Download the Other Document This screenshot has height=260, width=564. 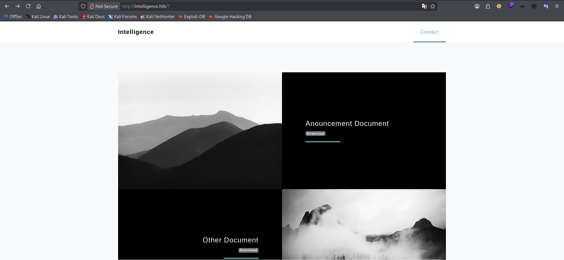click(x=248, y=250)
